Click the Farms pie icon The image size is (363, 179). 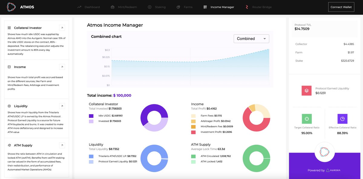[x=178, y=7]
